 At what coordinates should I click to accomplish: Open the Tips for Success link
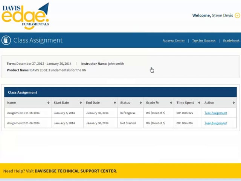pos(204,41)
